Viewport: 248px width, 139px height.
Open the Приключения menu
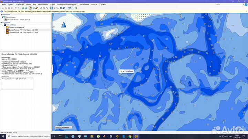(x=84, y=4)
